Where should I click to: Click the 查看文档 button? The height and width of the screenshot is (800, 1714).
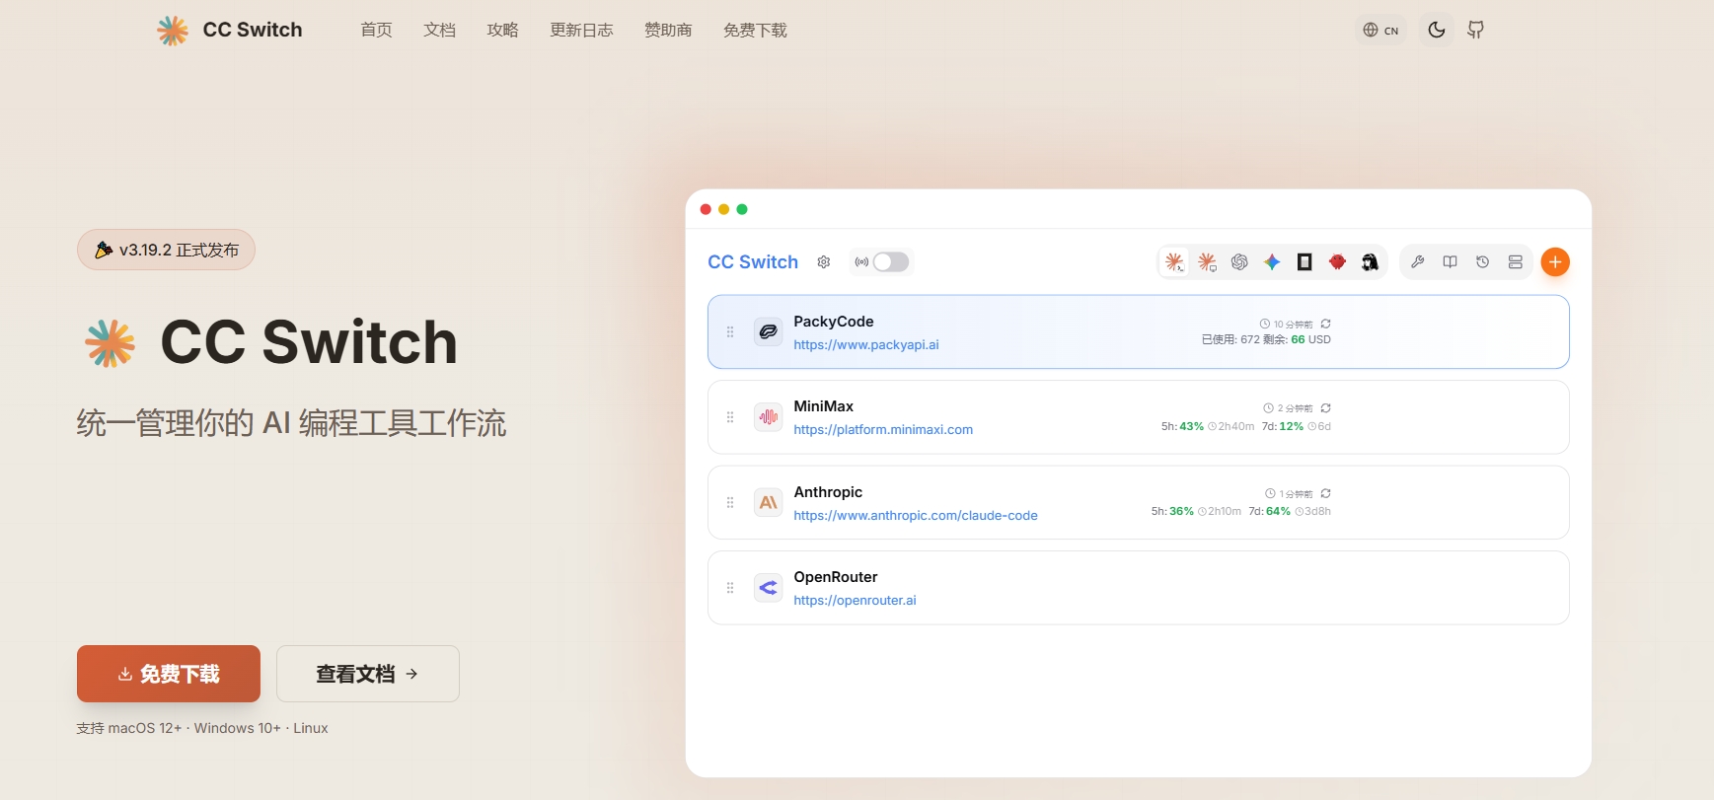(x=368, y=674)
